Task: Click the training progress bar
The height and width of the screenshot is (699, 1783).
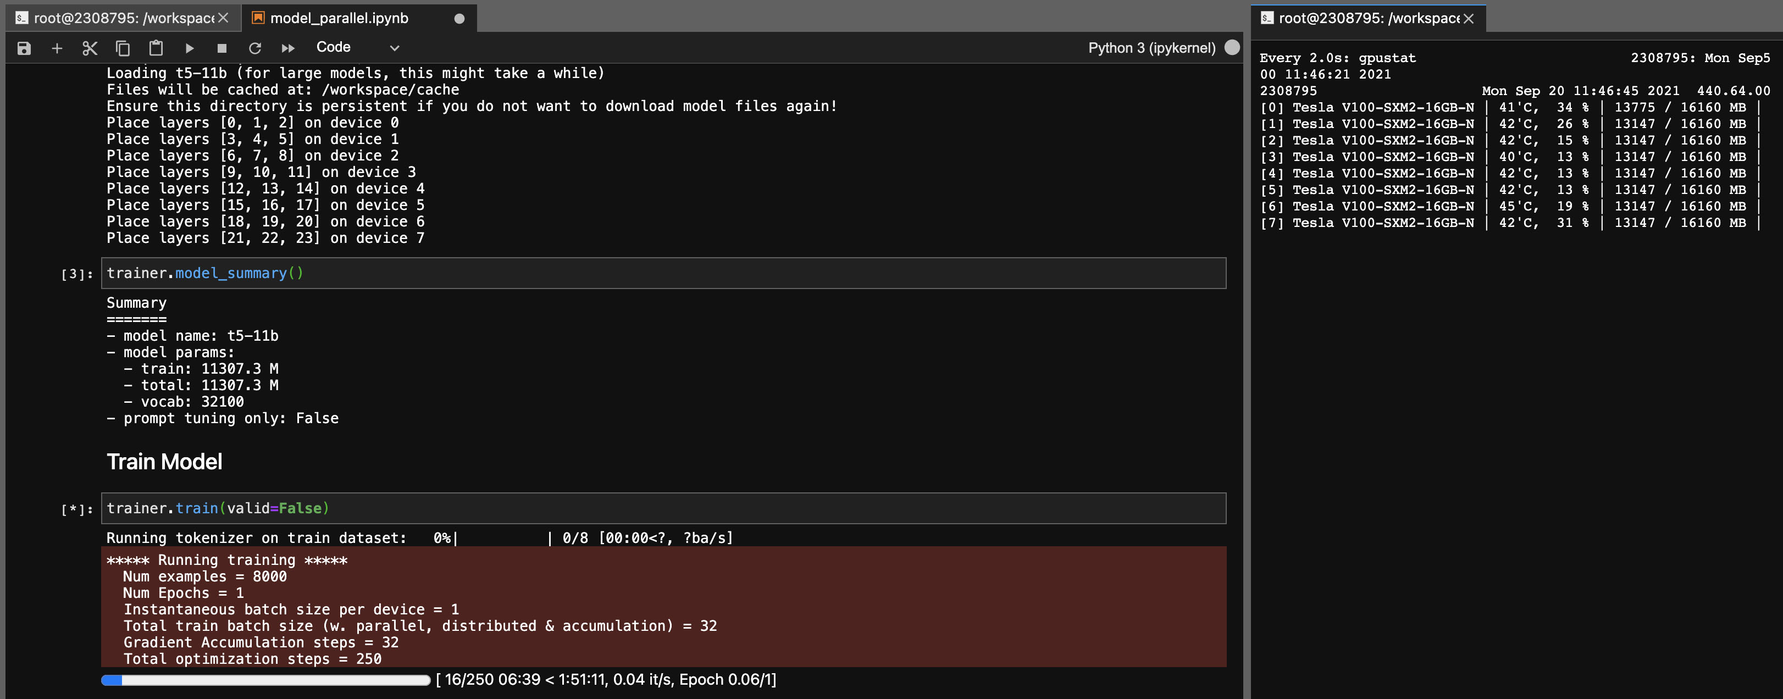Action: pos(266,680)
